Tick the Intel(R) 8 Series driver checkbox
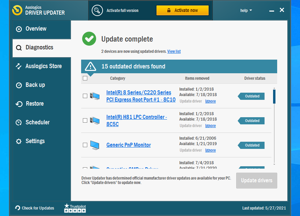300x216 pixels. [x=85, y=96]
